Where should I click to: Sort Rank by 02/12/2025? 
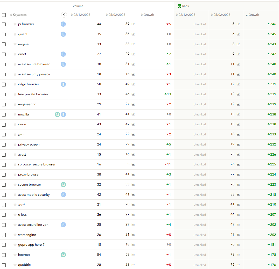[x=186, y=15]
